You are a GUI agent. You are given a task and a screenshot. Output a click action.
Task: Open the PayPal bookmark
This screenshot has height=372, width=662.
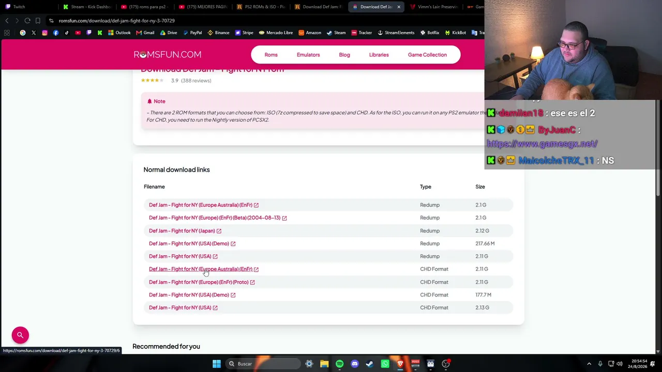[x=192, y=33]
